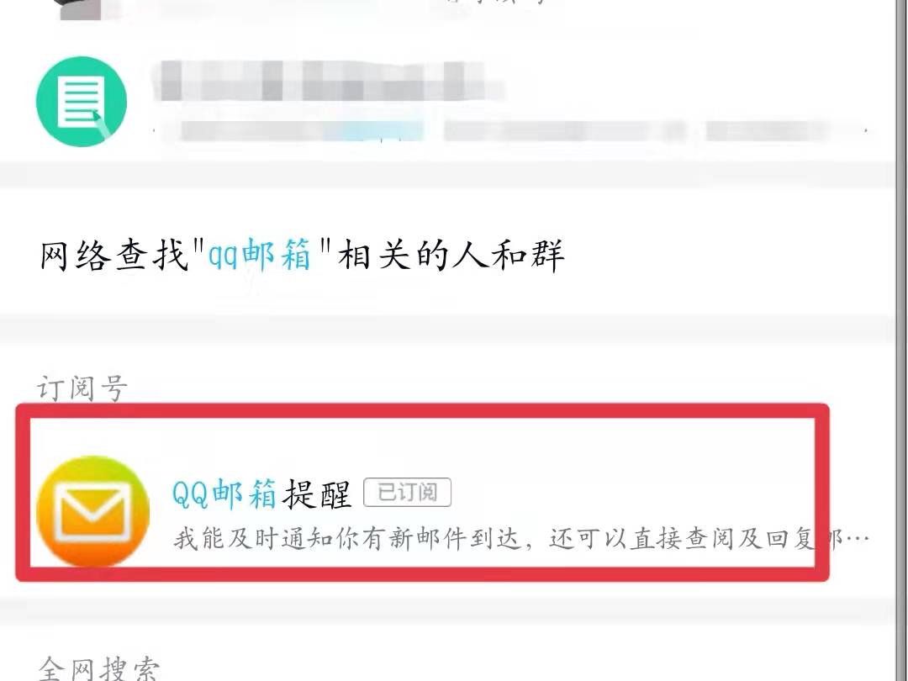Click 相关的人和群 text in search row

pos(451,255)
